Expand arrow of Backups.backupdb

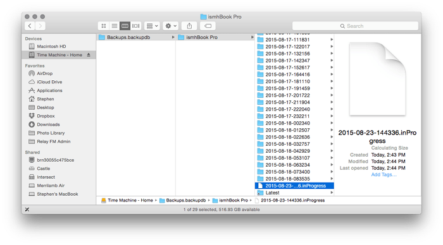(173, 37)
